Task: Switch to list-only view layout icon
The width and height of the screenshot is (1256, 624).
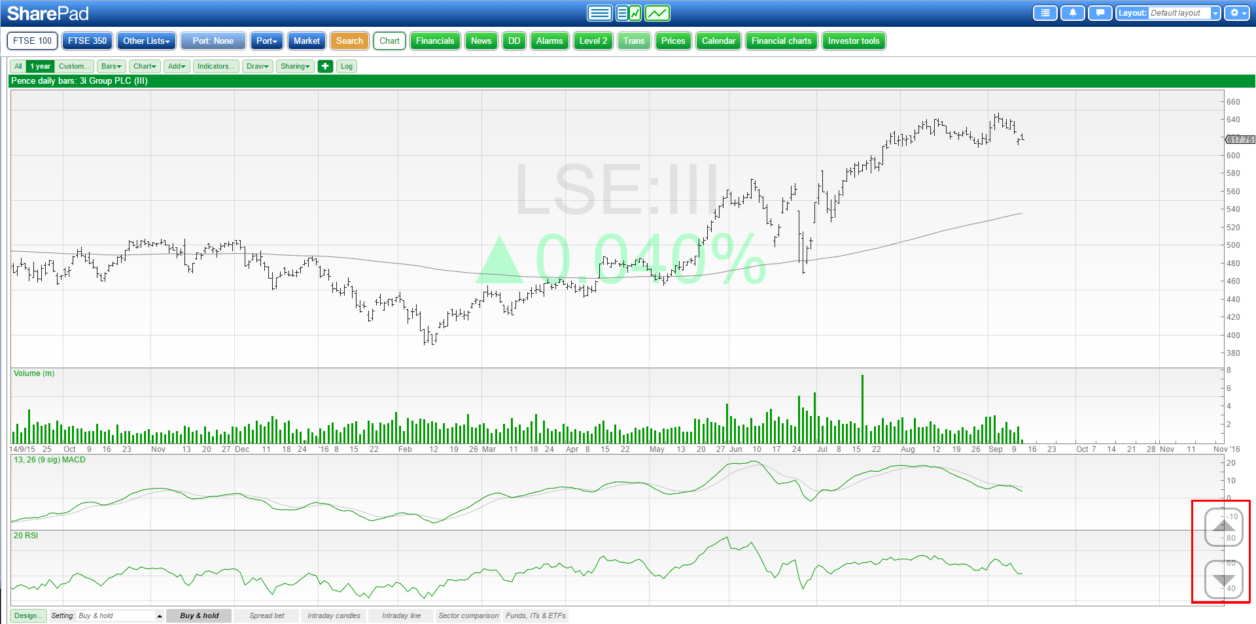Action: click(x=599, y=13)
